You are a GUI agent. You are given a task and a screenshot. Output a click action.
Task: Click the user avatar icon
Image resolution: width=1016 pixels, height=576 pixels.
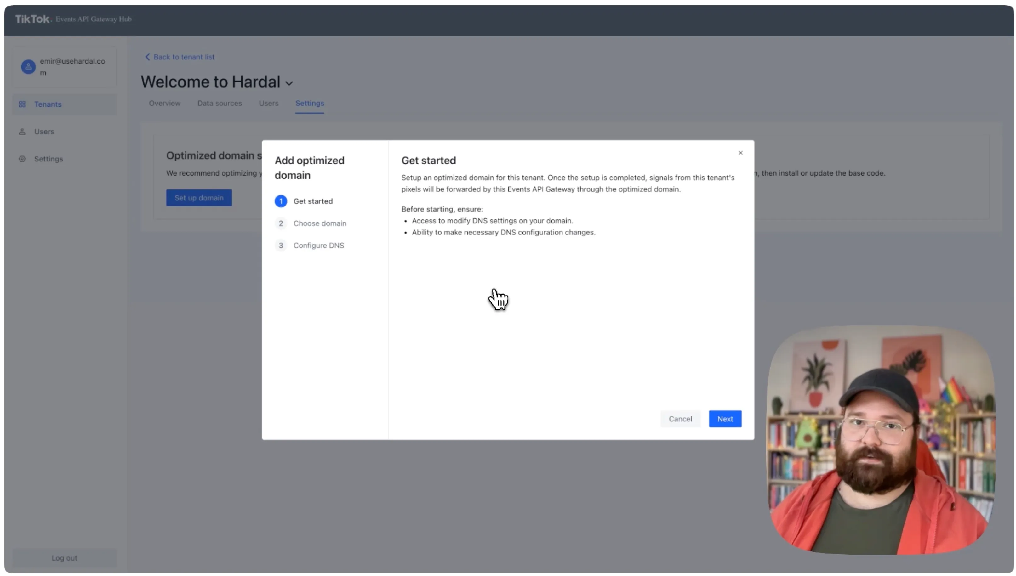[x=28, y=66]
